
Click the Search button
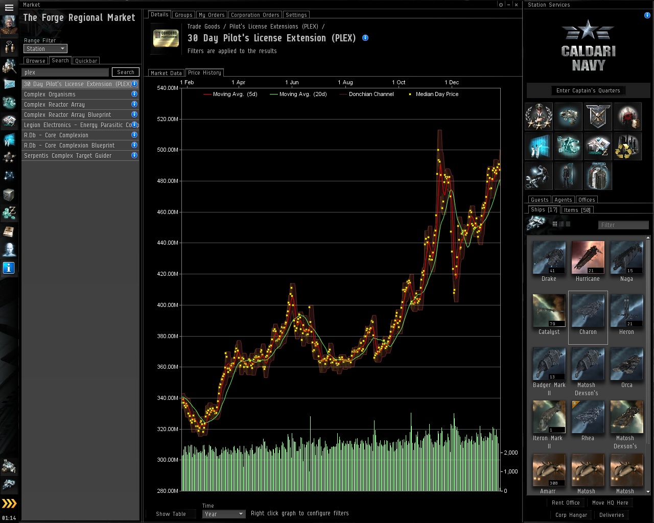point(126,72)
